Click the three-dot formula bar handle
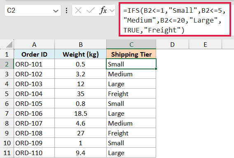The height and width of the screenshot is (158, 234). 67,11
